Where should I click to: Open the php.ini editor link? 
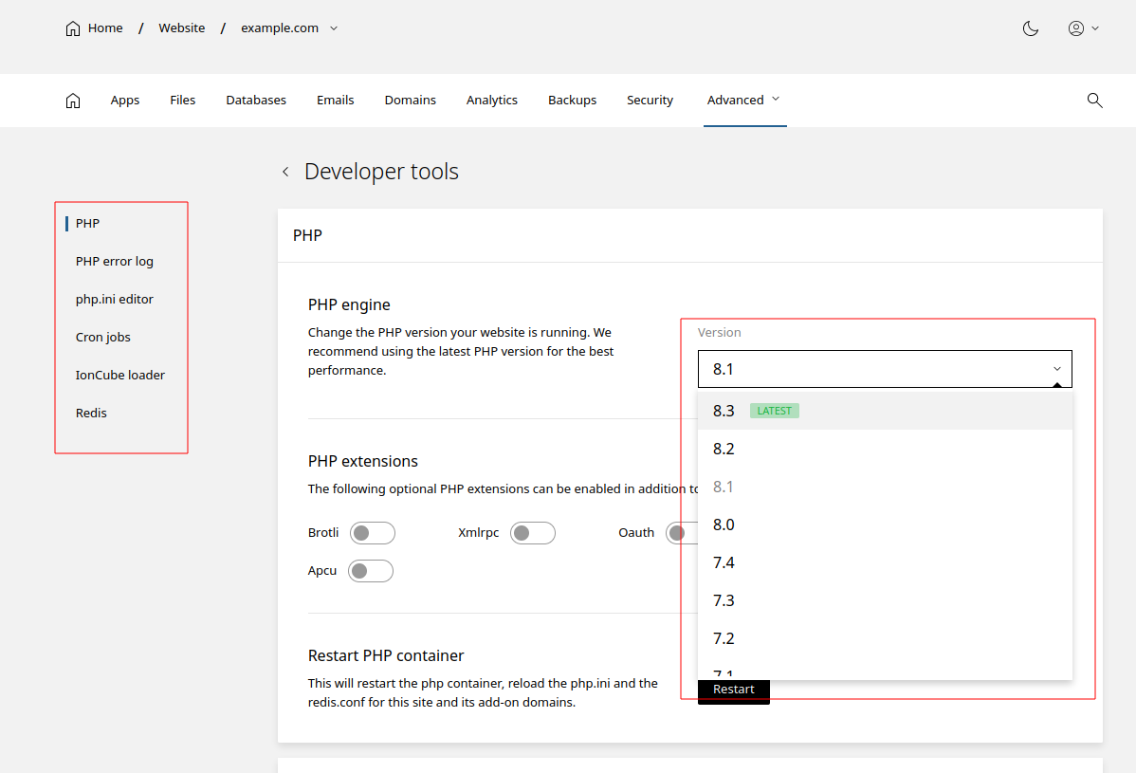click(115, 300)
